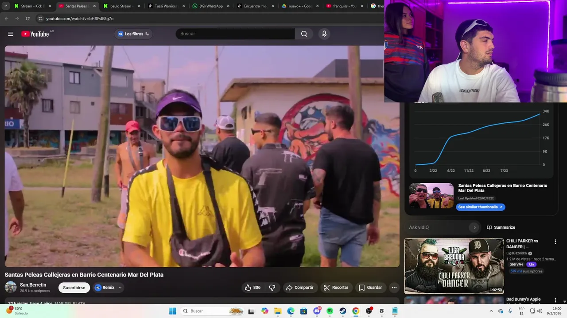Click the vidIQ Summarize button
Viewport: 567px width, 318px height.
pos(501,227)
